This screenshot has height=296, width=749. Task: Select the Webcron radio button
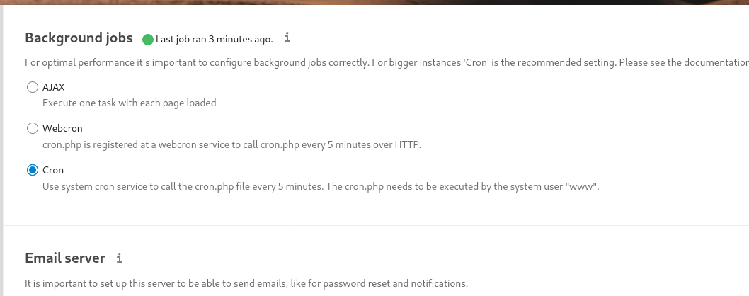[x=32, y=128]
